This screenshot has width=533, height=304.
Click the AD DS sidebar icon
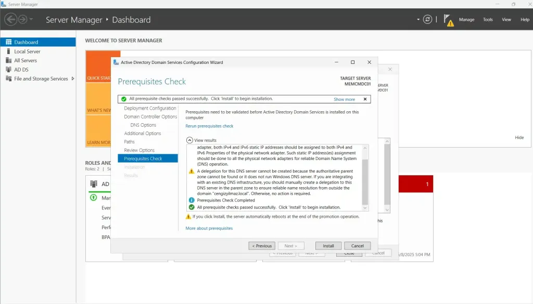click(x=8, y=70)
